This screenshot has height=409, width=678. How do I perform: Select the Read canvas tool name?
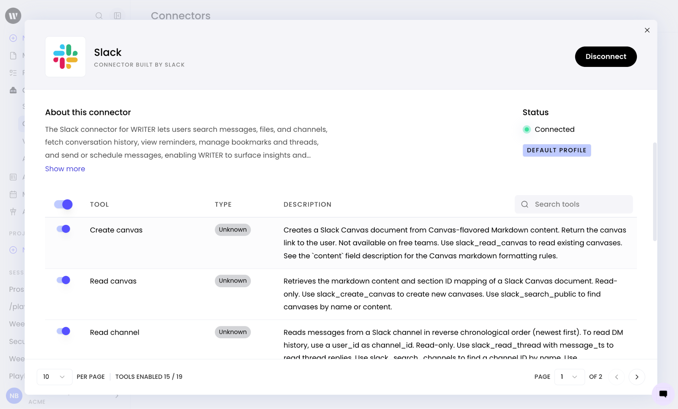[x=113, y=281]
